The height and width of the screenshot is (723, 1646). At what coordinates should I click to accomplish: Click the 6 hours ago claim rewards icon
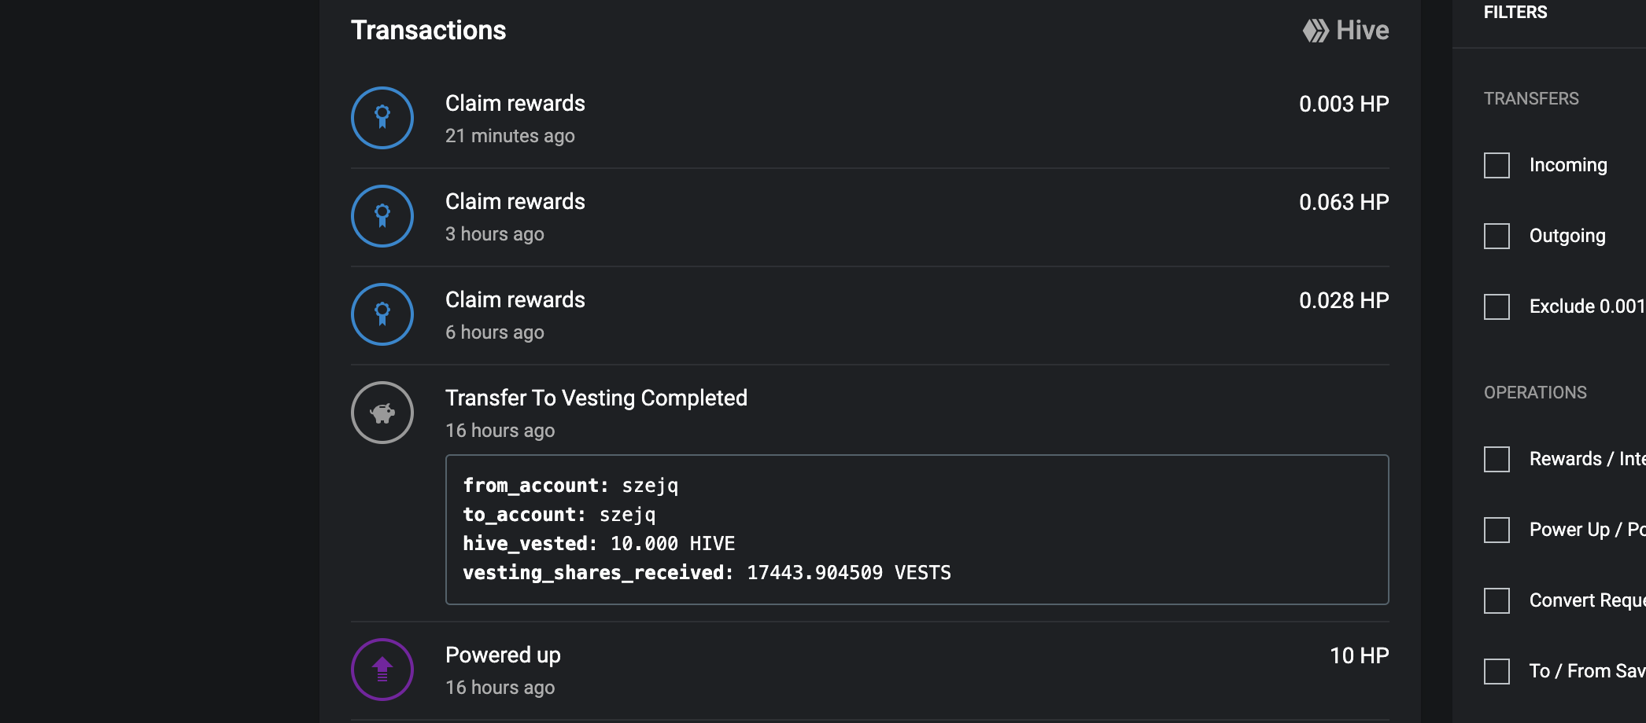(382, 314)
